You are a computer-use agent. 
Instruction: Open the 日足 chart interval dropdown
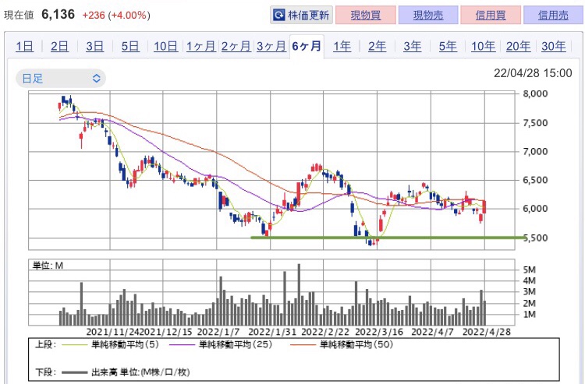[61, 78]
